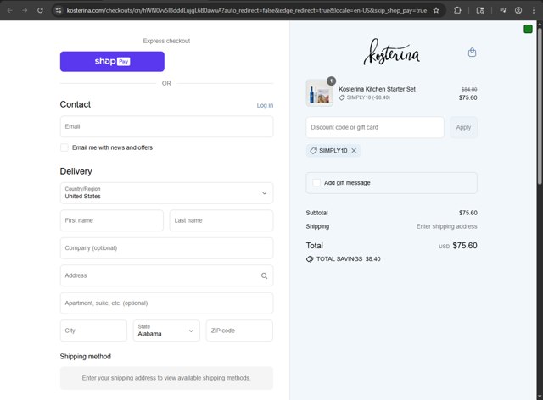Click the Total Savings tag icon
This screenshot has width=543, height=400.
tap(310, 259)
